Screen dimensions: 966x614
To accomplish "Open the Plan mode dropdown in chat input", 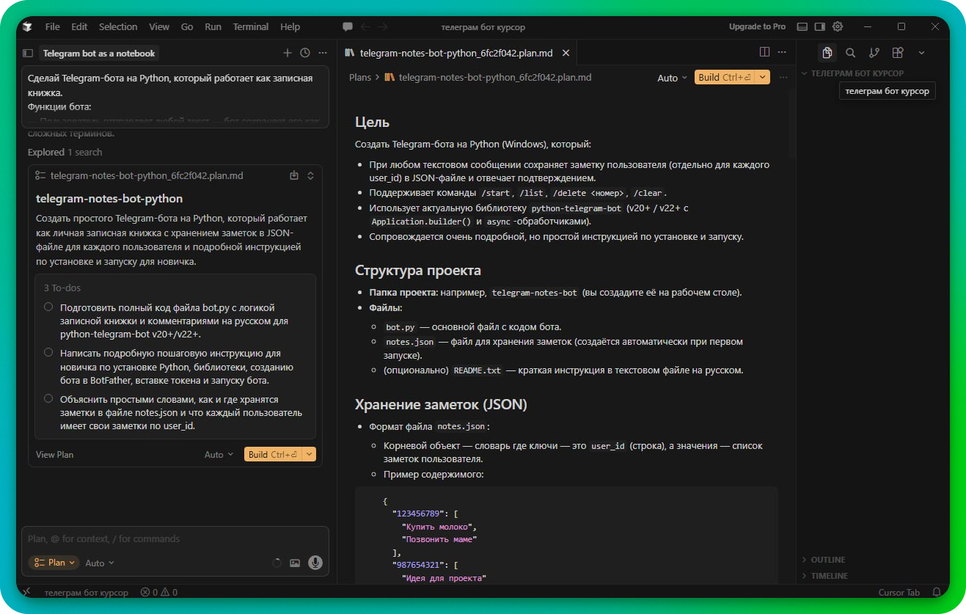I will (54, 563).
